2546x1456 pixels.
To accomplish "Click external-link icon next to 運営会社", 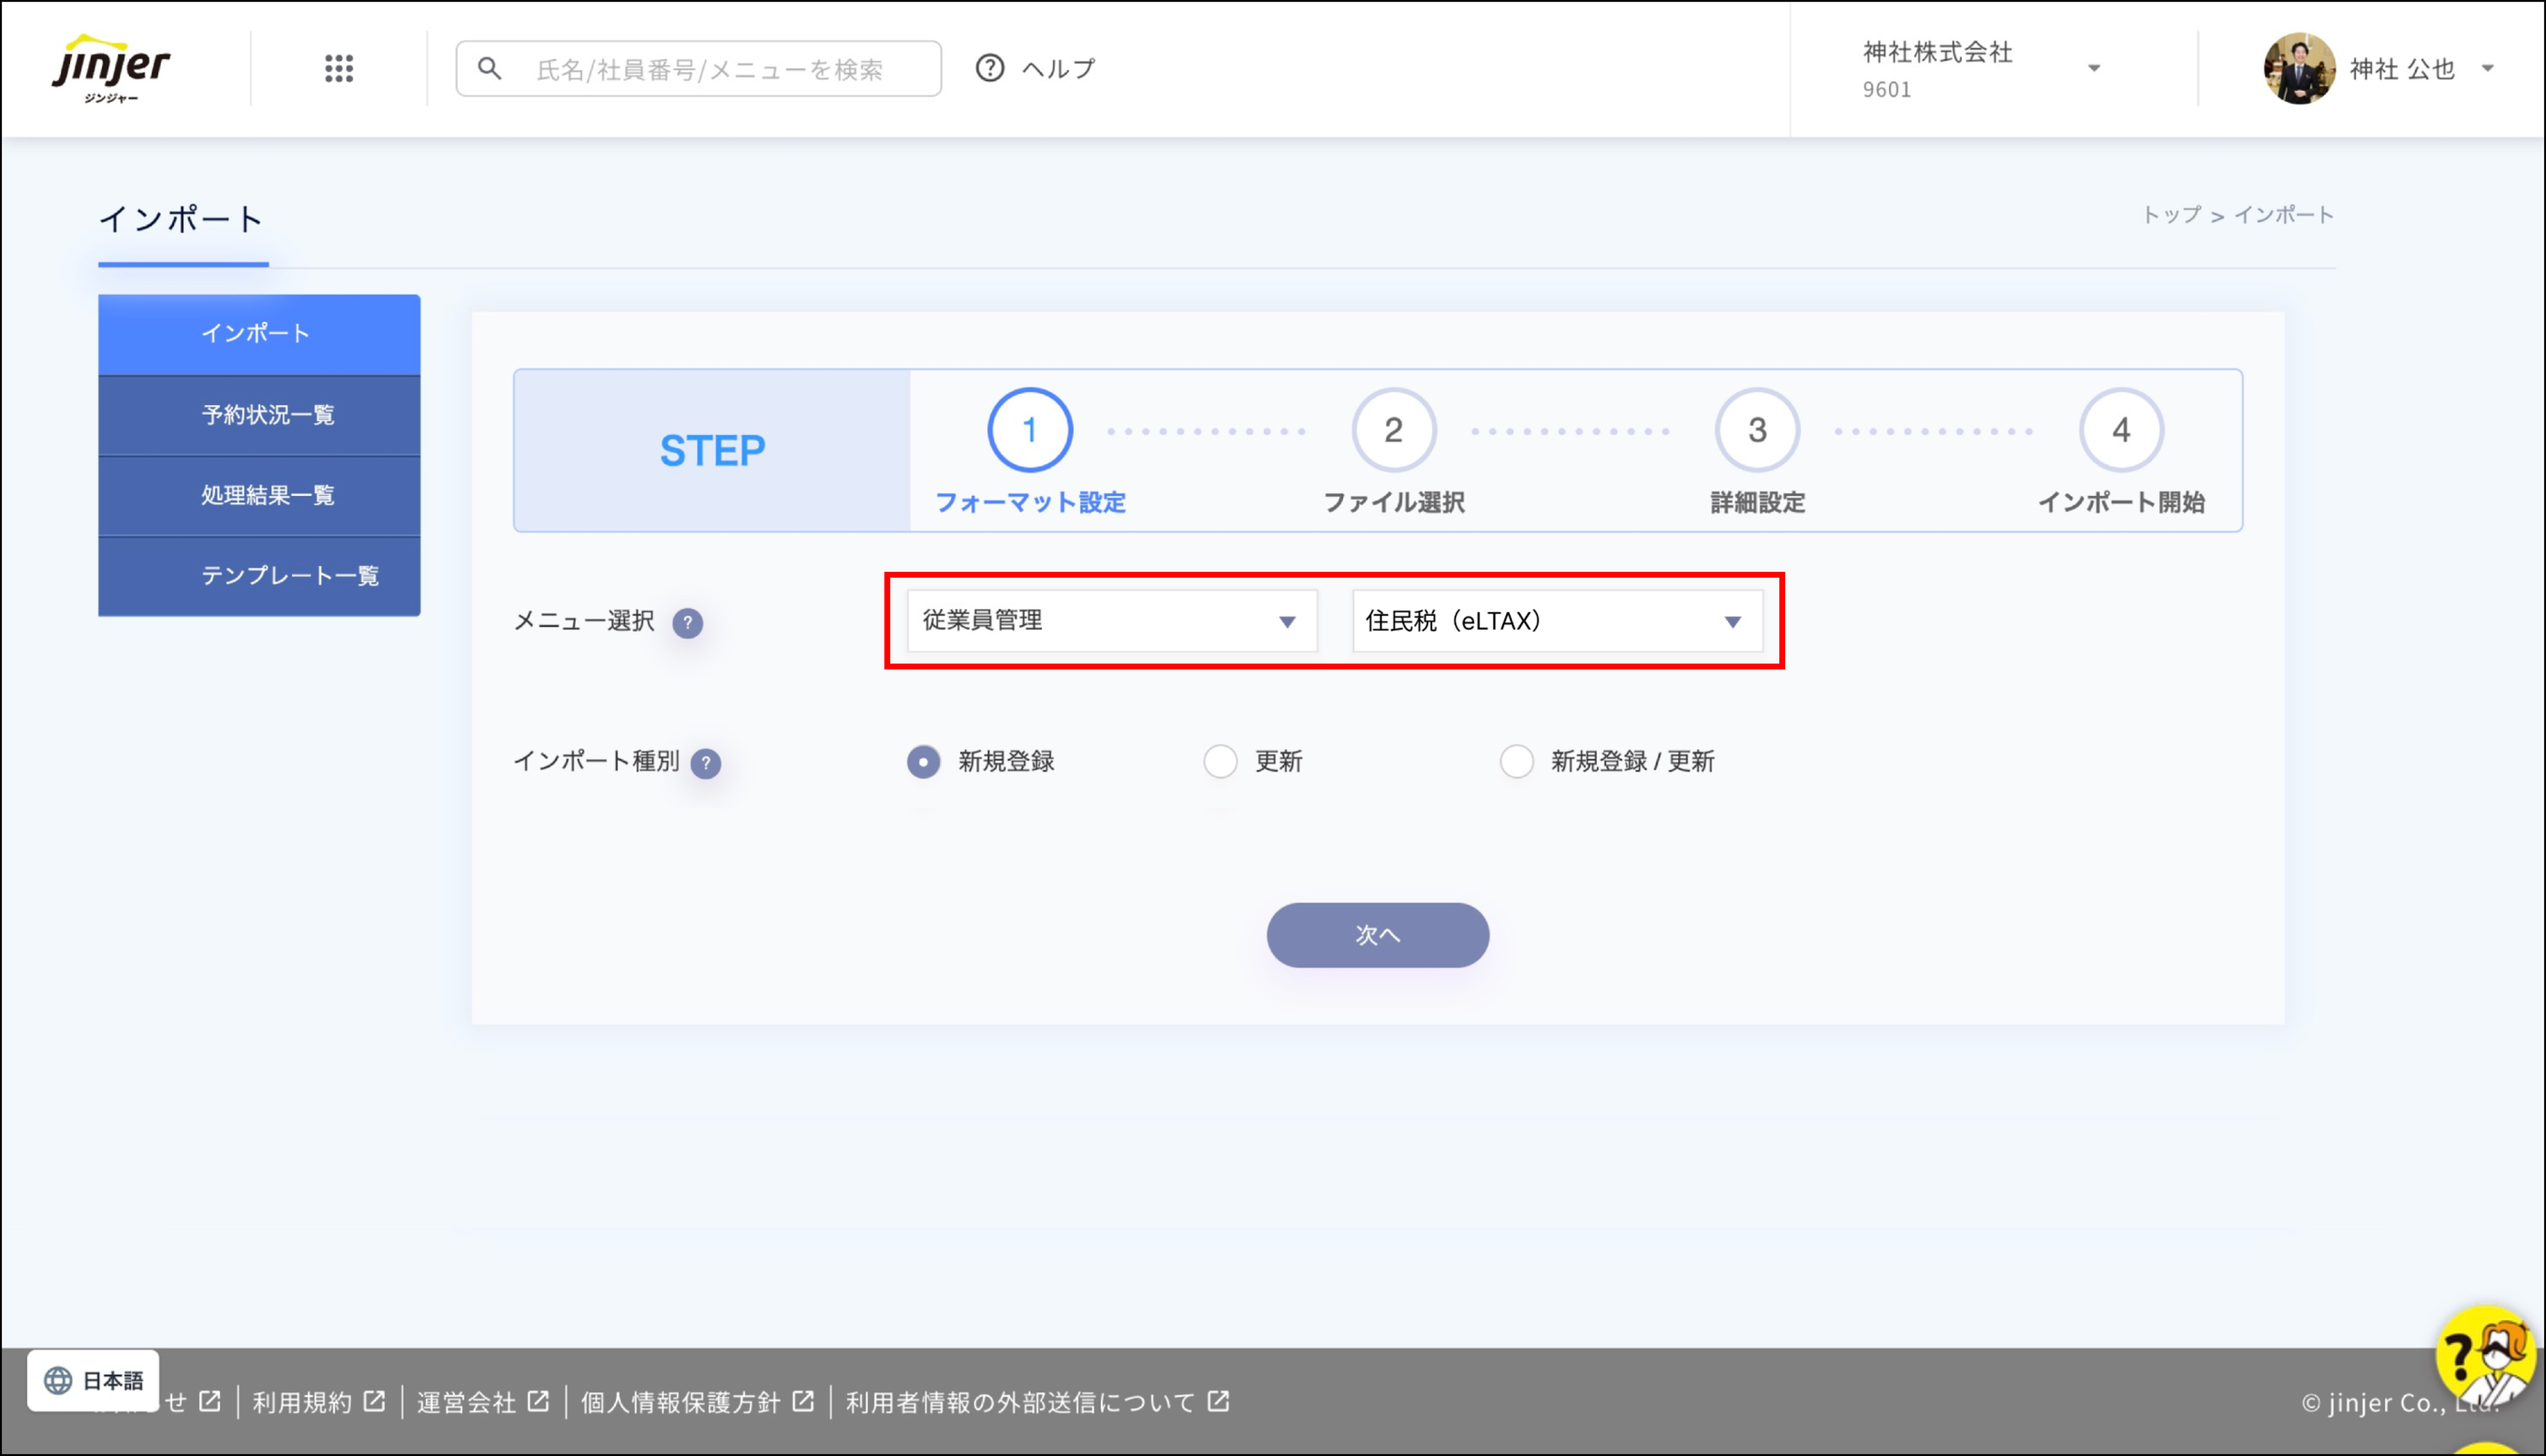I will click(x=538, y=1401).
